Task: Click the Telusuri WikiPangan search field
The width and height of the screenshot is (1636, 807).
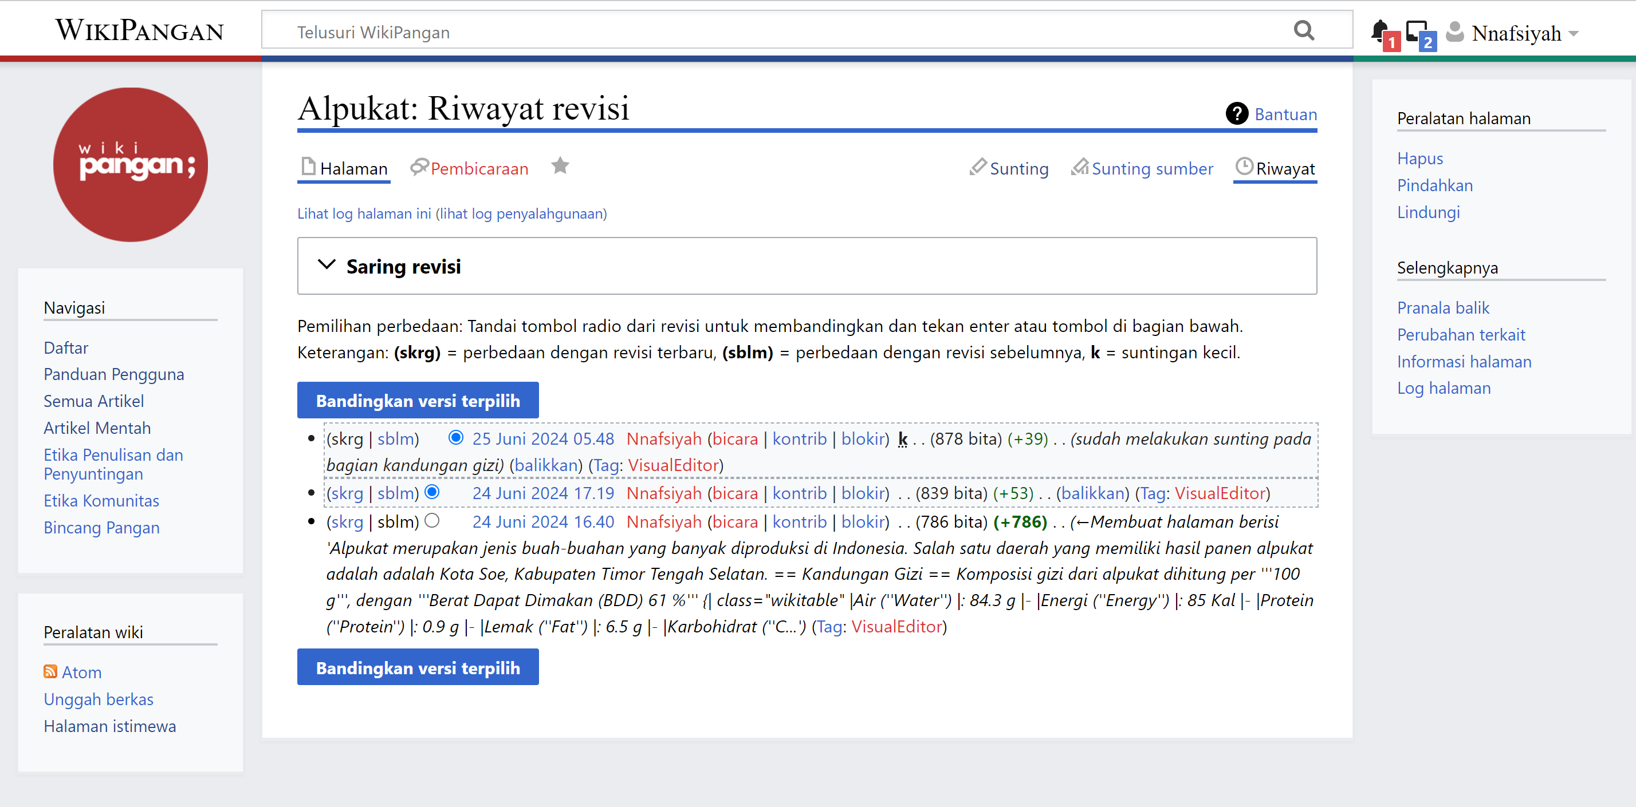Action: [762, 31]
